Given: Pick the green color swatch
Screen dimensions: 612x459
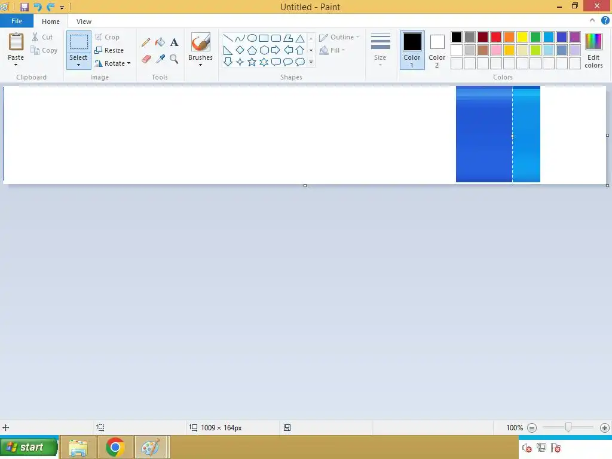Looking at the screenshot, I should pyautogui.click(x=535, y=37).
